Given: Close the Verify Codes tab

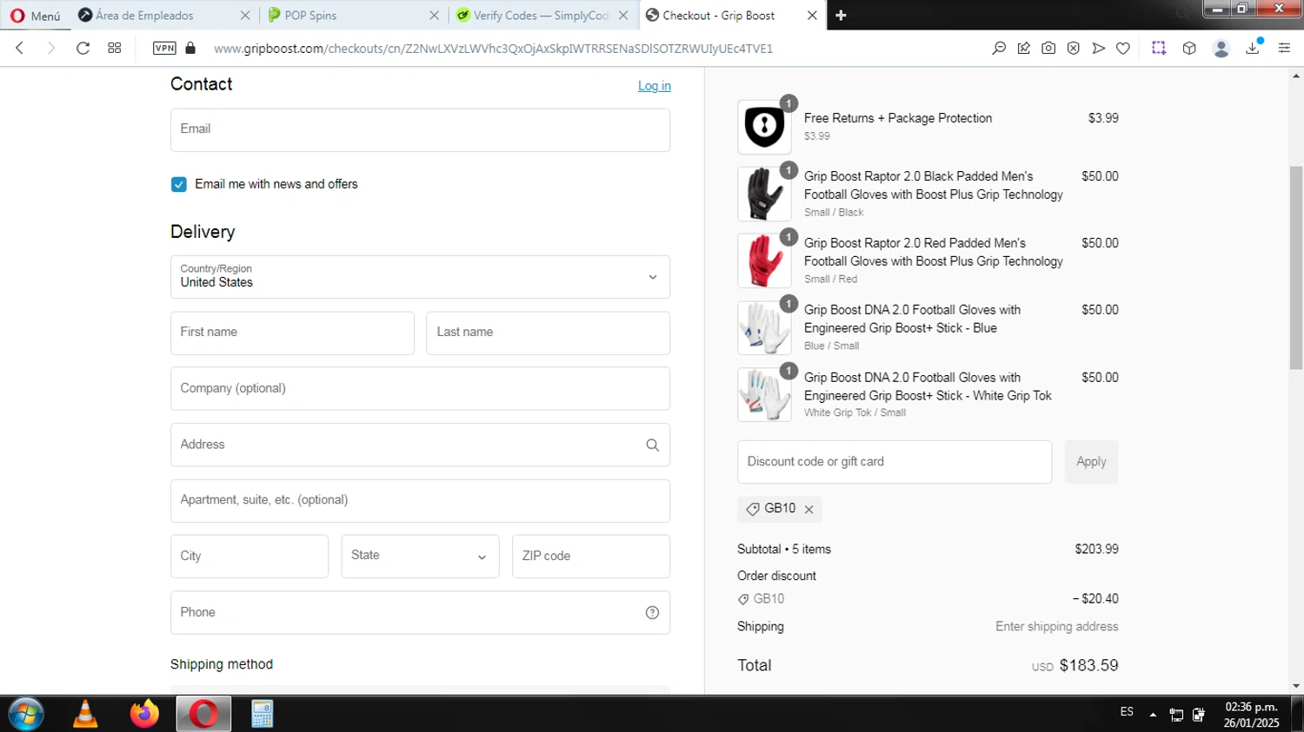Looking at the screenshot, I should [x=623, y=16].
